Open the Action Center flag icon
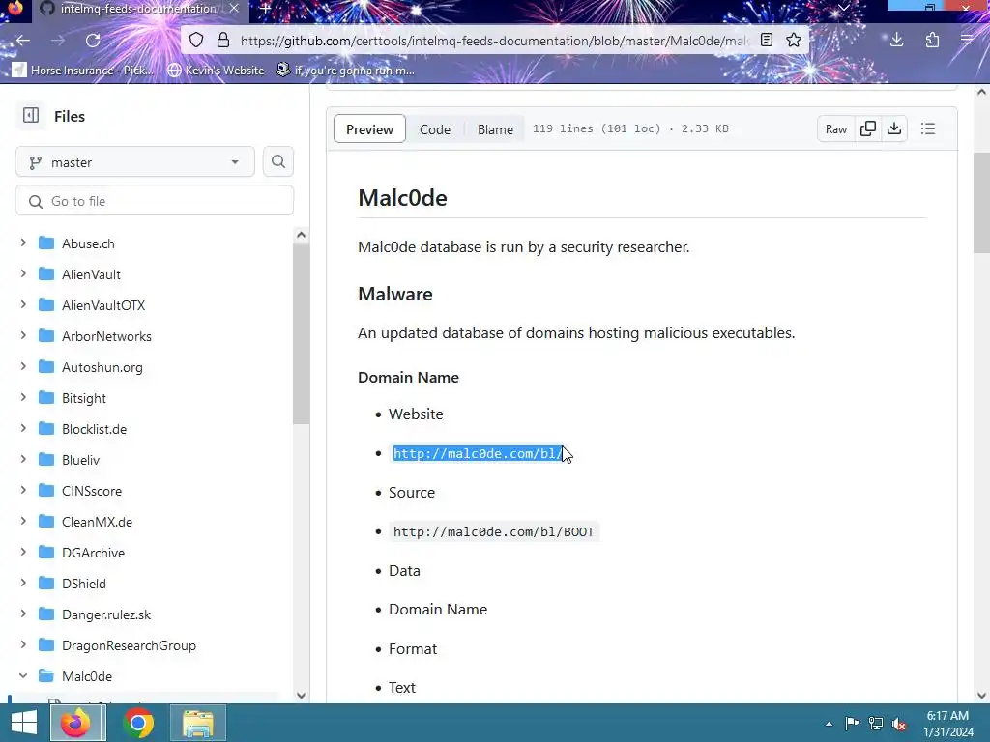Image resolution: width=990 pixels, height=742 pixels. [852, 724]
